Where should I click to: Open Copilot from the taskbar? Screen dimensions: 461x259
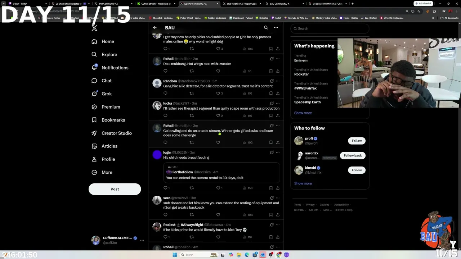[x=231, y=255]
